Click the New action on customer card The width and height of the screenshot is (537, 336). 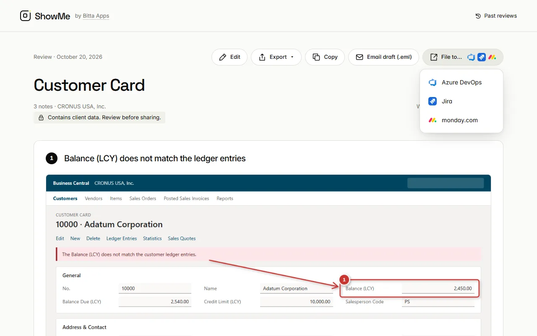75,239
